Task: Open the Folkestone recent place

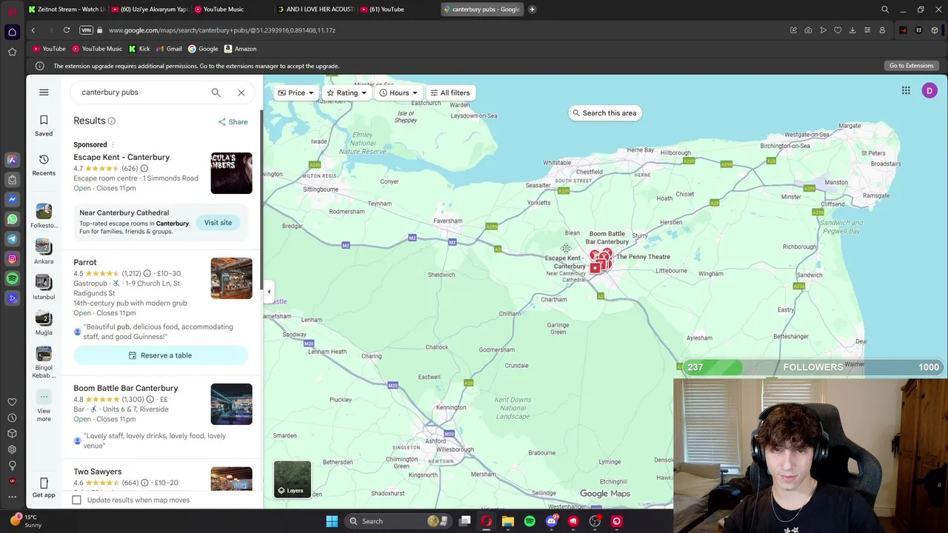Action: click(44, 215)
